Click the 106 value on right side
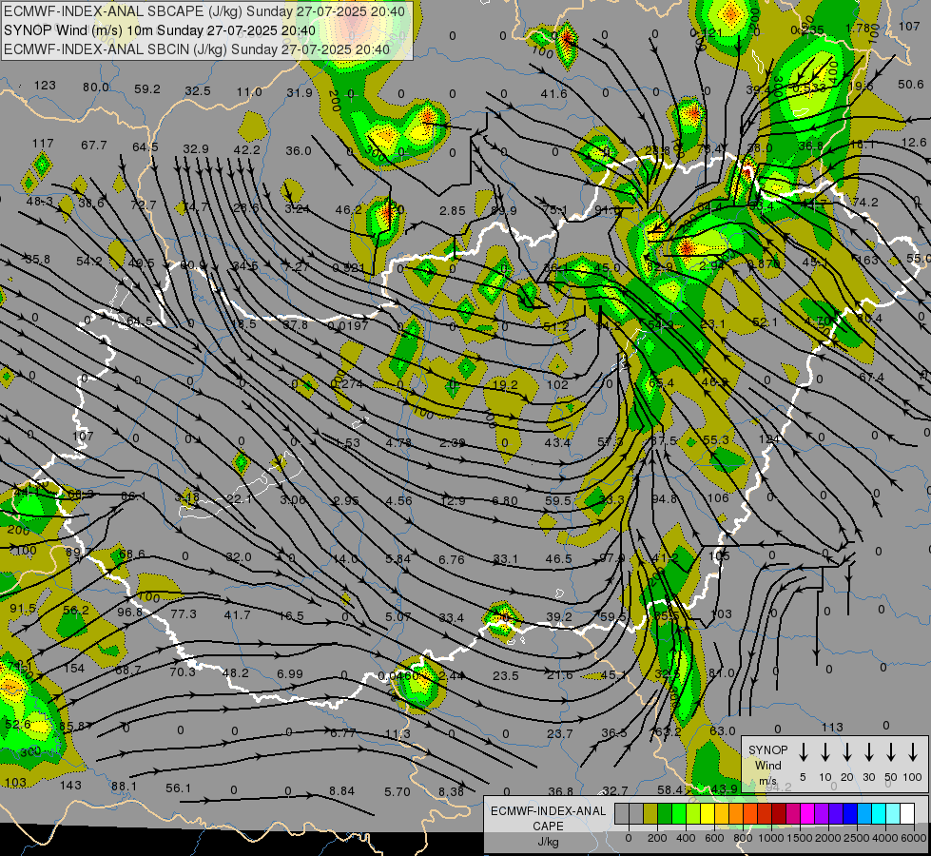This screenshot has width=931, height=856. tap(718, 497)
